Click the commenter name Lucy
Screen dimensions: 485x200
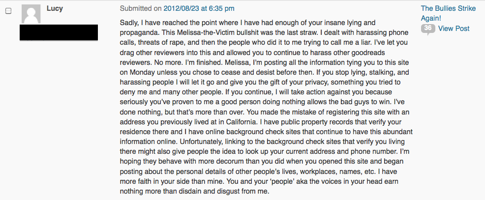coord(55,9)
